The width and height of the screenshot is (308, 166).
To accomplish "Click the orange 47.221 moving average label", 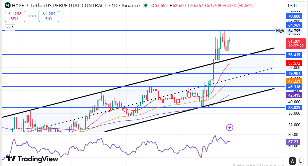I will [x=294, y=81].
